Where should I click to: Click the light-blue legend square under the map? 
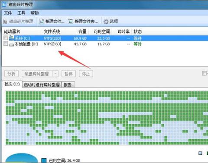click(x=200, y=153)
